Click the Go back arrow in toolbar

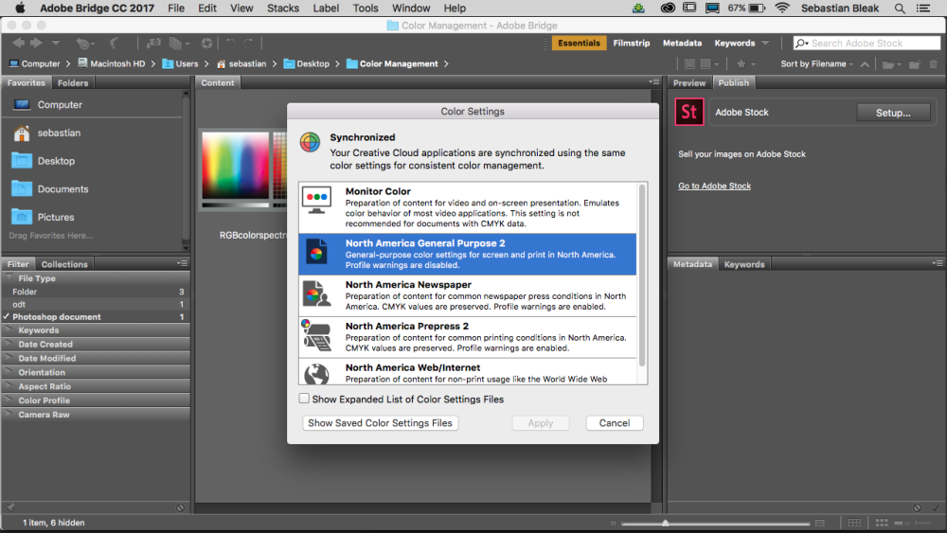[18, 43]
